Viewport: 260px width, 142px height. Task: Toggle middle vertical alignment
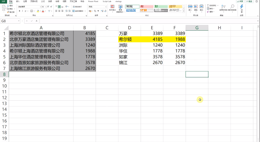click(59, 7)
